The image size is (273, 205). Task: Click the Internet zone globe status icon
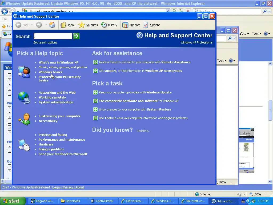click(197, 194)
